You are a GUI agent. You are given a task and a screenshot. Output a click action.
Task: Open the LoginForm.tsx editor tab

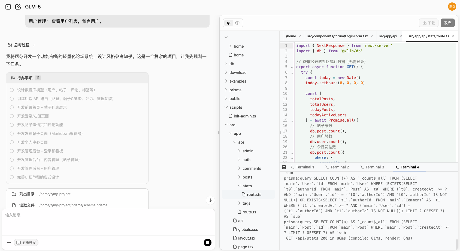coord(337,36)
